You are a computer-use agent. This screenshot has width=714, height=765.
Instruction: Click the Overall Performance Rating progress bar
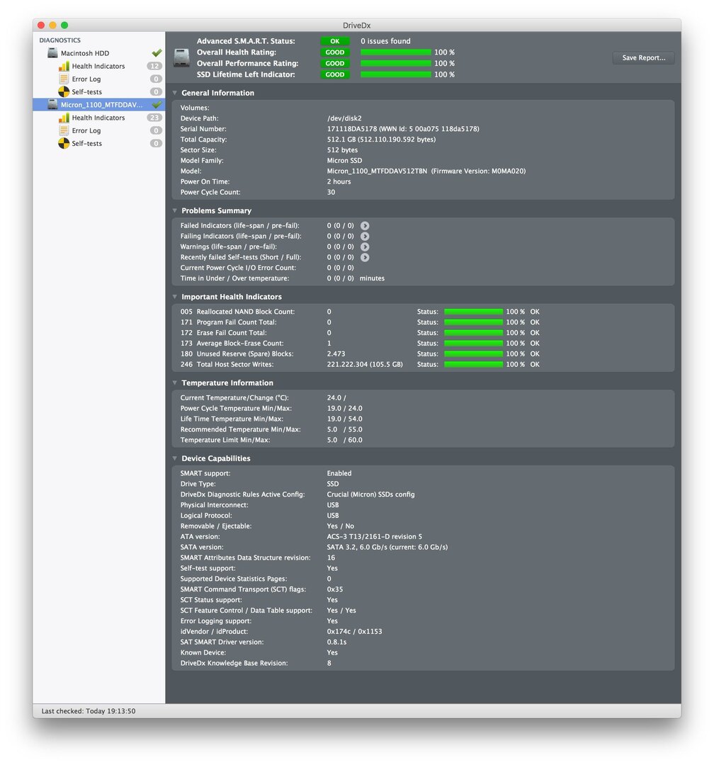pos(396,64)
